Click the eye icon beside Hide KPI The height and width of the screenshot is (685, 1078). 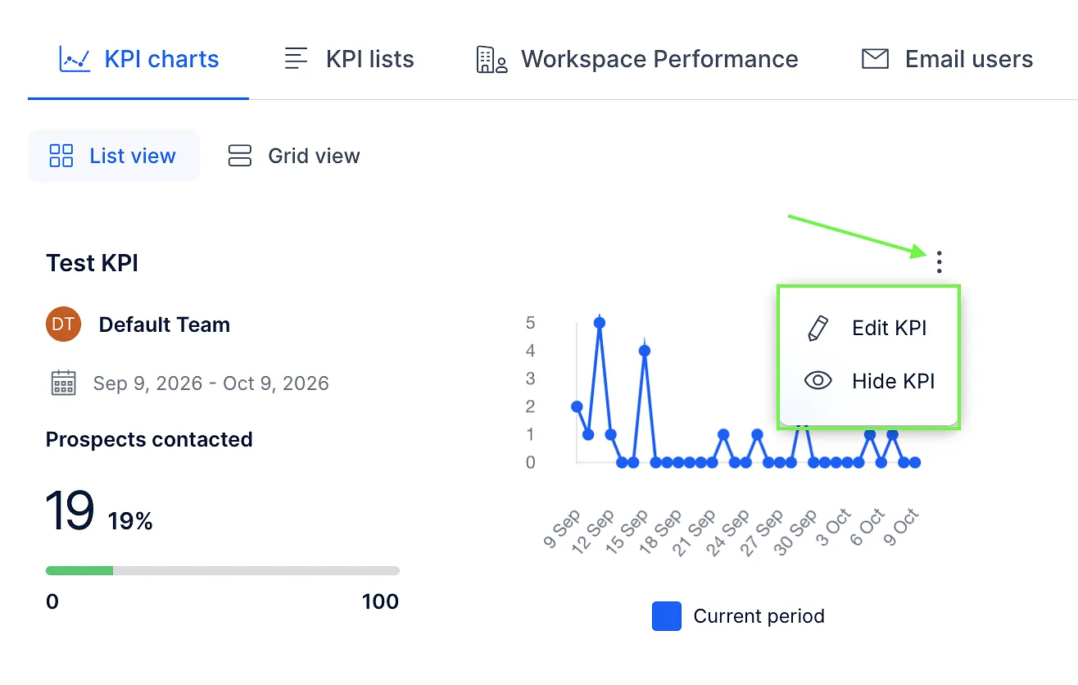(818, 381)
